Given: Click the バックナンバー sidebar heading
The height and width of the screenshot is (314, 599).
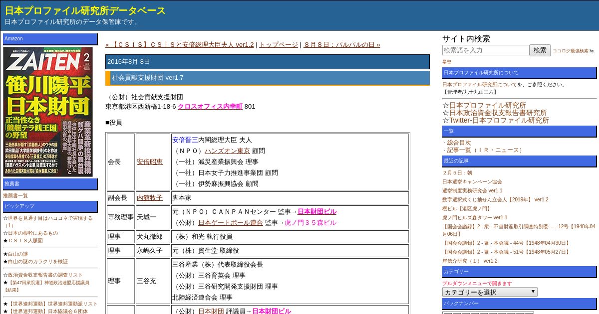Looking at the screenshot, I should pos(519,304).
